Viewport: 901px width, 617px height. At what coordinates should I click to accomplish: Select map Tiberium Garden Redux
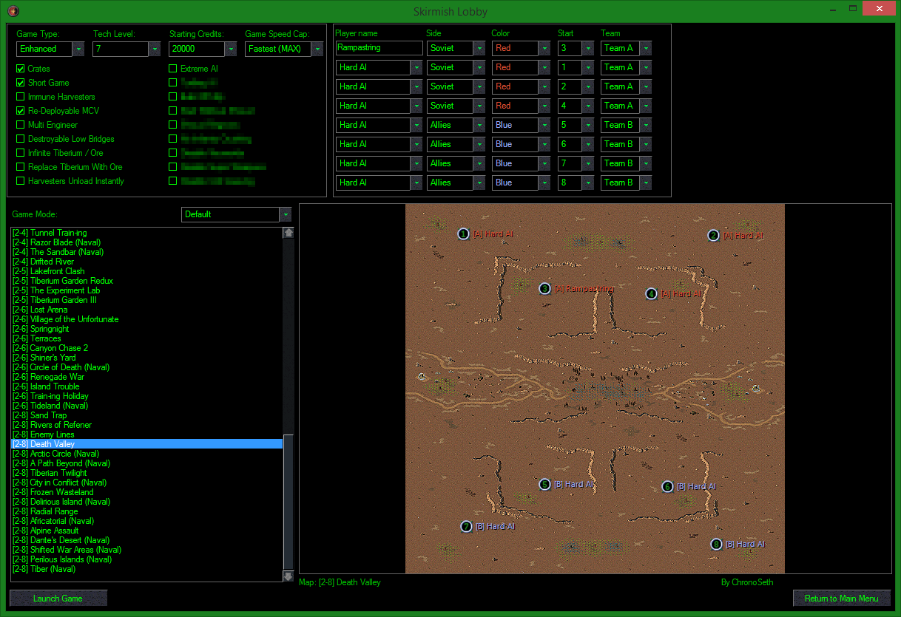pyautogui.click(x=146, y=281)
